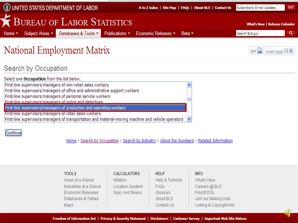Viewport: 298px width, 223px height.
Task: Click the Continue button
Action: (13, 133)
